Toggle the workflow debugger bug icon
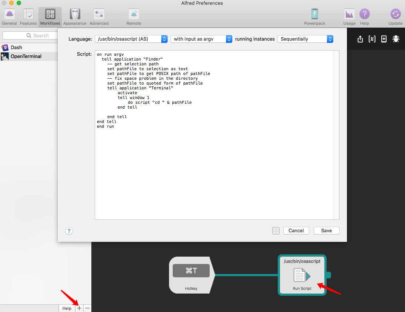The height and width of the screenshot is (312, 405). (396, 39)
